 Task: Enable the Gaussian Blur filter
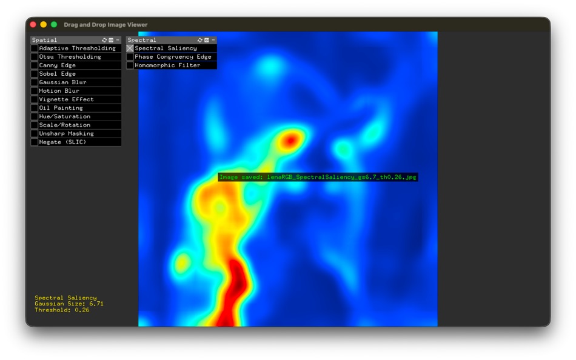point(35,82)
